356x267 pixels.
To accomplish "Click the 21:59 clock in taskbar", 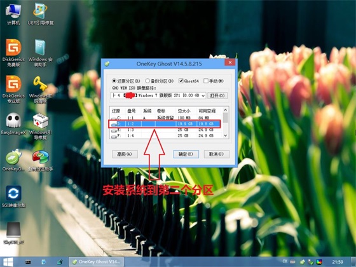I will click(338, 262).
